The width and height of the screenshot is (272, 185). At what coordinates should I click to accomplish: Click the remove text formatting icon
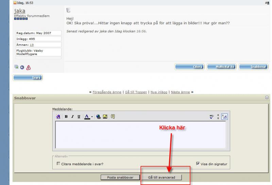point(58,117)
